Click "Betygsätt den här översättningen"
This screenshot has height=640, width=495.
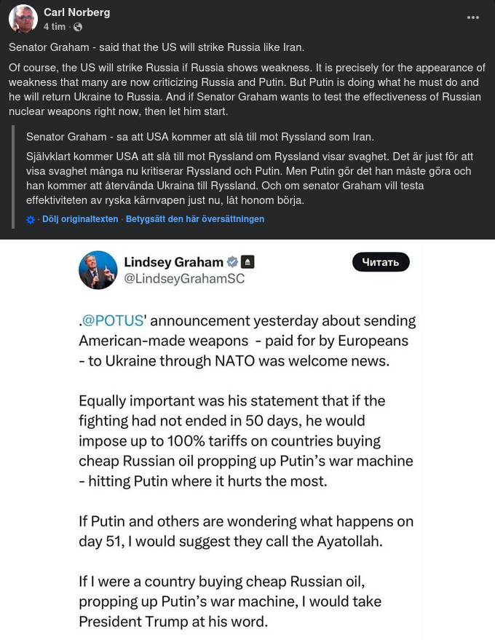point(194,218)
